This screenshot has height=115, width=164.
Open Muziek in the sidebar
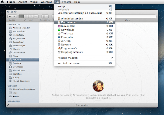[22, 49]
